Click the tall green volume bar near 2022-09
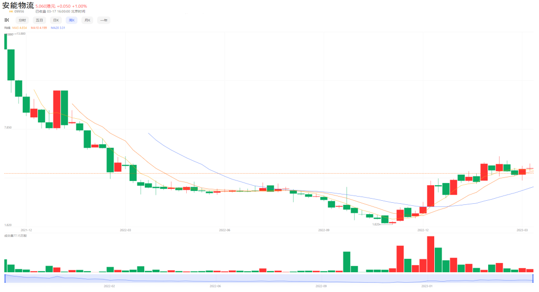 pyautogui.click(x=347, y=262)
